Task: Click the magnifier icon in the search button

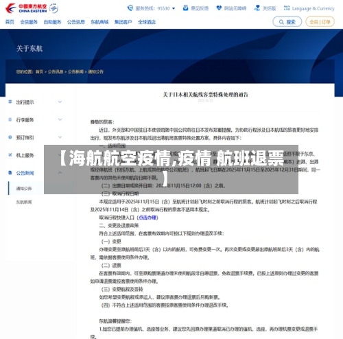Action: 281,22
